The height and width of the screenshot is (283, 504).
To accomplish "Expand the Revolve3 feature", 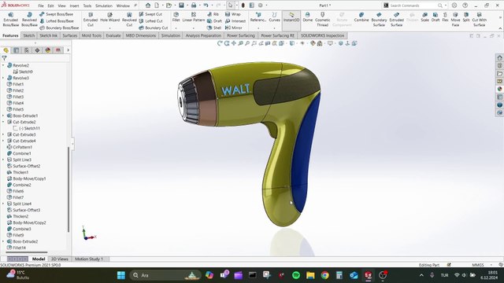I will click(3, 78).
